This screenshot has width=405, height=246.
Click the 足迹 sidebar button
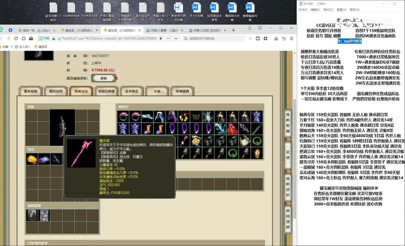(288, 155)
